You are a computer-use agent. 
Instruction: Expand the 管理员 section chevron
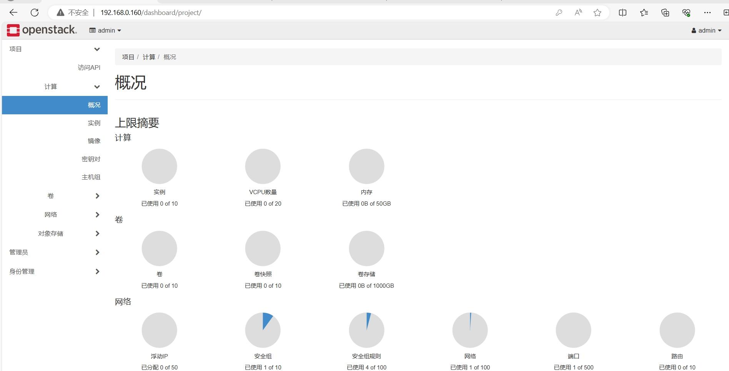tap(97, 252)
